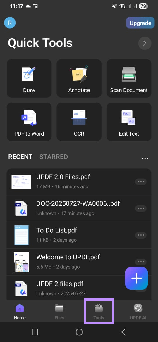Expand Quick Tools with the arrow button
Viewport: 158px width, 342px height.
(145, 43)
